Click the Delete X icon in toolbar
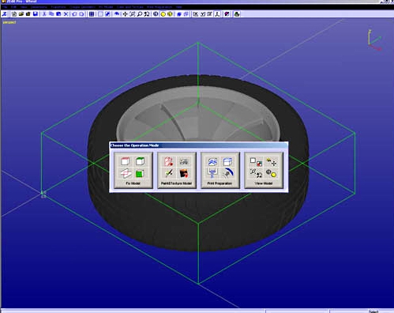This screenshot has height=313, width=394. click(66, 14)
